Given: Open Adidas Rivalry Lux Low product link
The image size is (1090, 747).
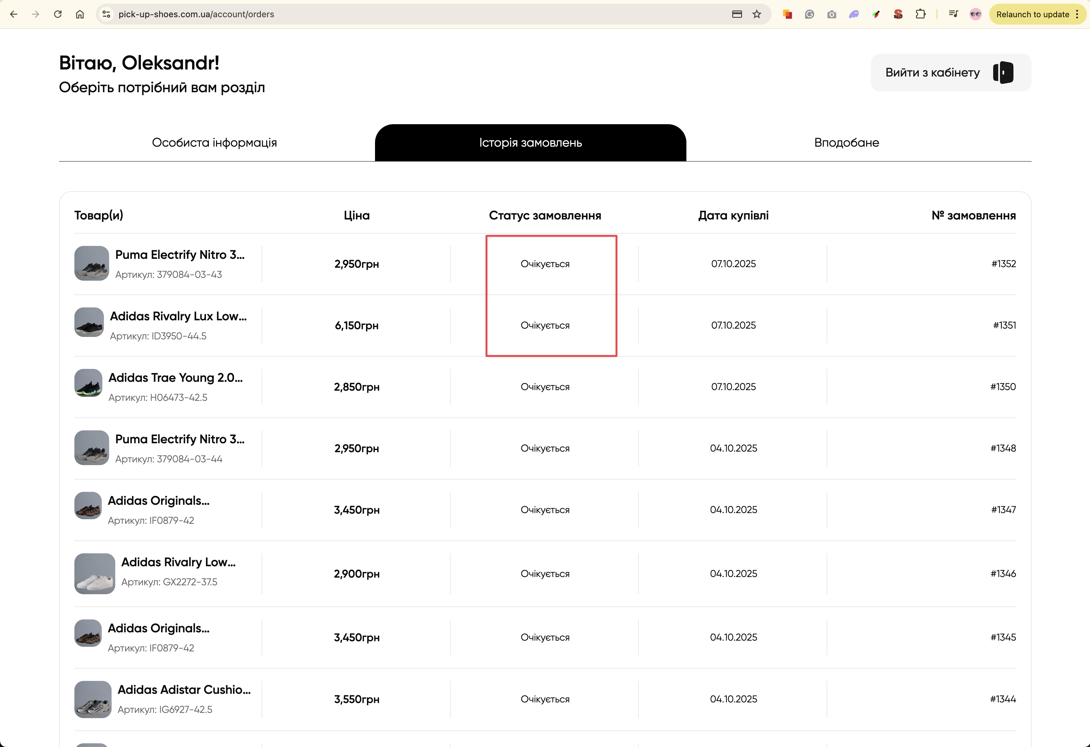Looking at the screenshot, I should click(178, 317).
